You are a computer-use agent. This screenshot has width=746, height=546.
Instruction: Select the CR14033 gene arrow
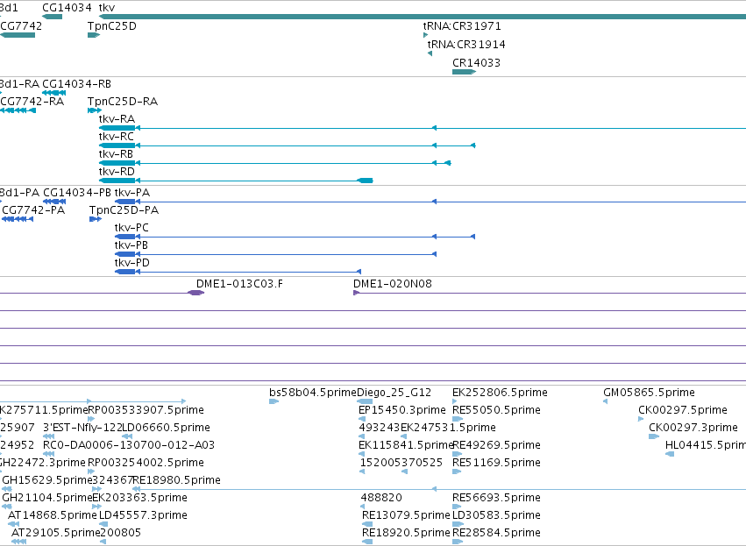[464, 72]
